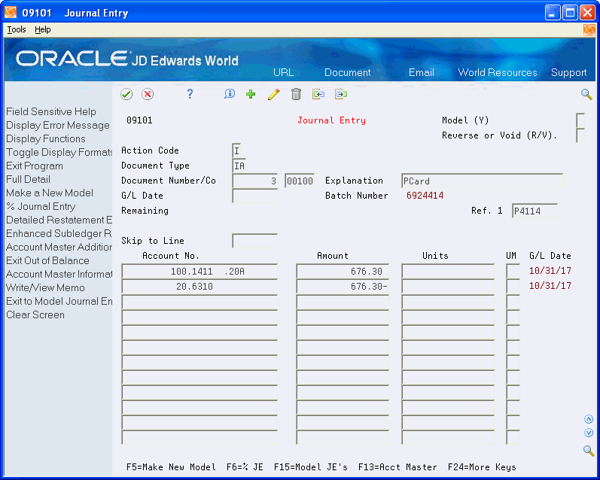This screenshot has width=600, height=480.
Task: Click the yellow pencil change icon
Action: pos(273,94)
